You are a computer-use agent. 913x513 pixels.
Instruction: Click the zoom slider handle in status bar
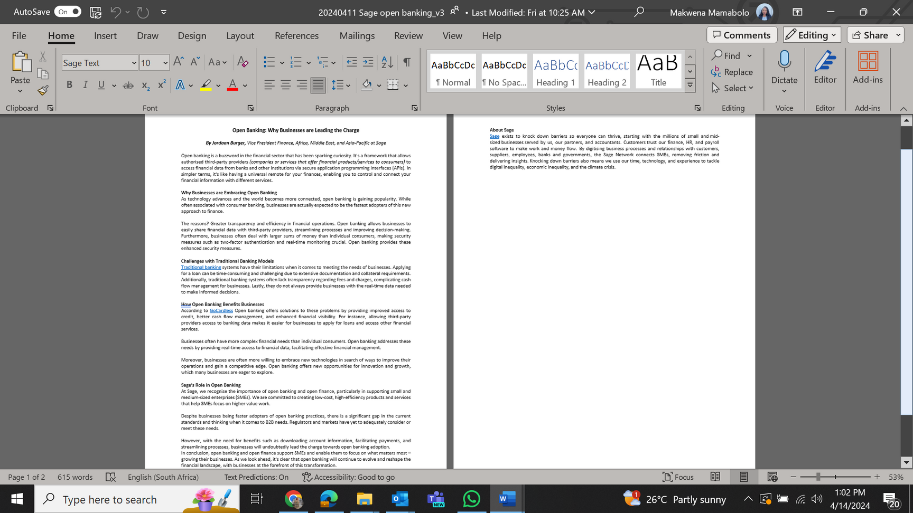click(818, 477)
